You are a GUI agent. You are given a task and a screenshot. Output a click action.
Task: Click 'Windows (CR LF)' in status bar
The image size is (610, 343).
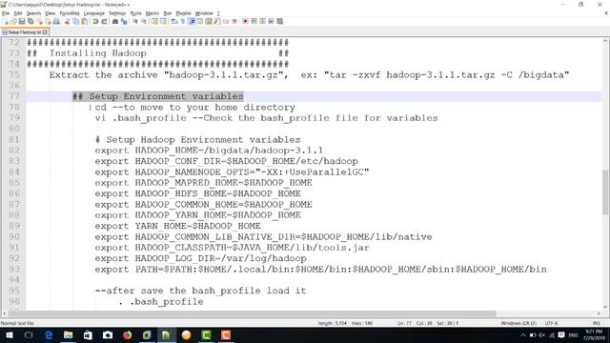[518, 323]
